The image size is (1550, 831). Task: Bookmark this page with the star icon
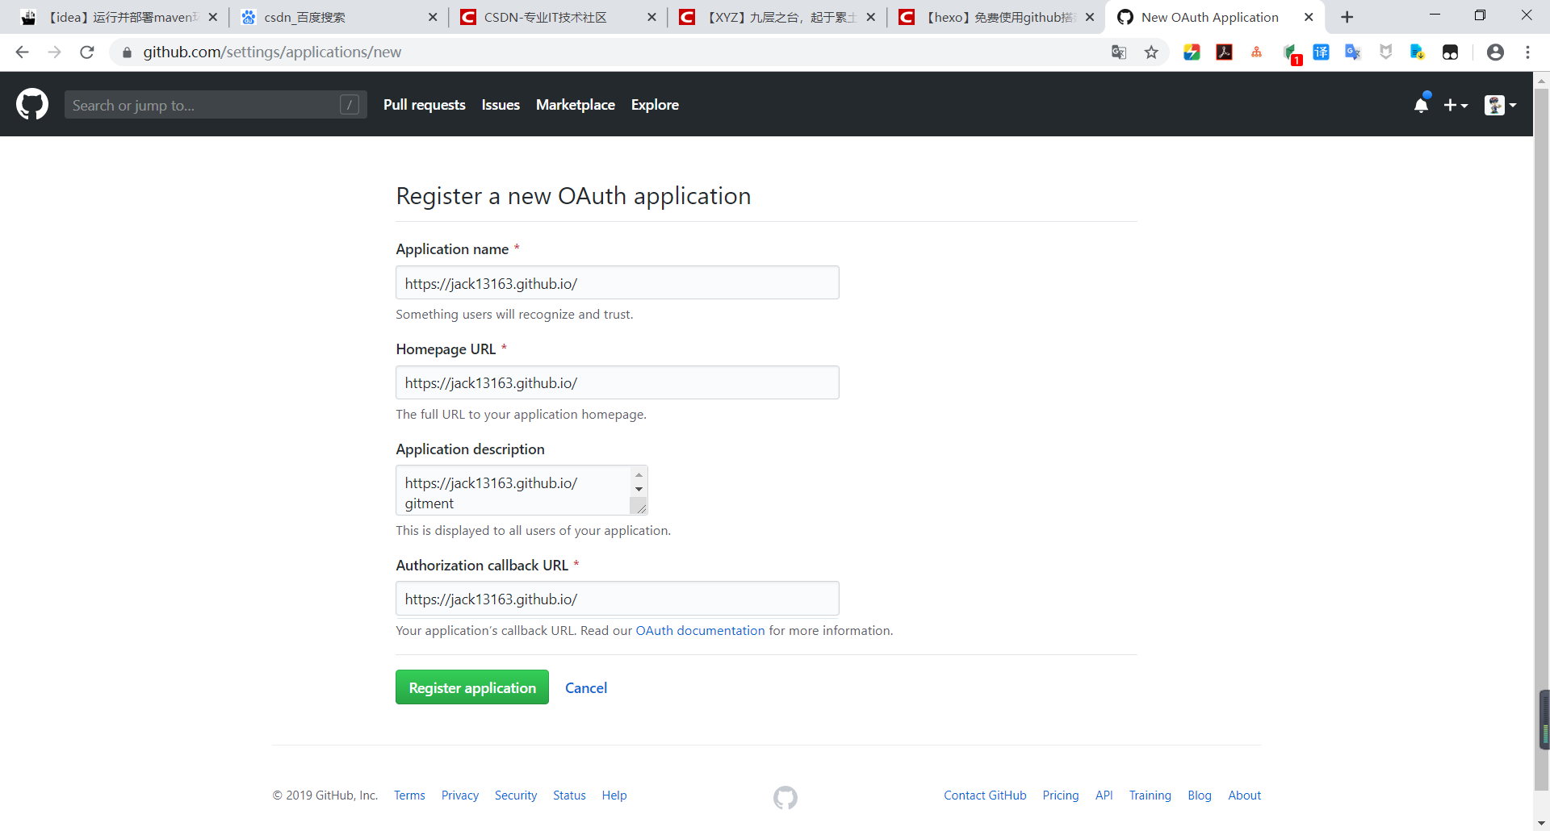coord(1152,52)
